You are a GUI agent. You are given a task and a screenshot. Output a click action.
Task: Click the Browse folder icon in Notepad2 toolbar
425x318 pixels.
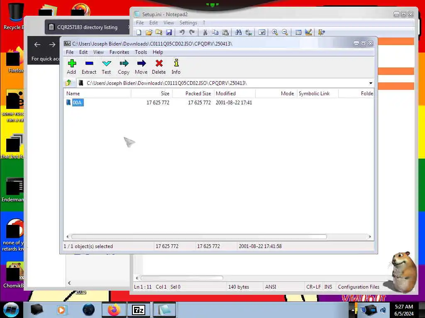pos(159,32)
